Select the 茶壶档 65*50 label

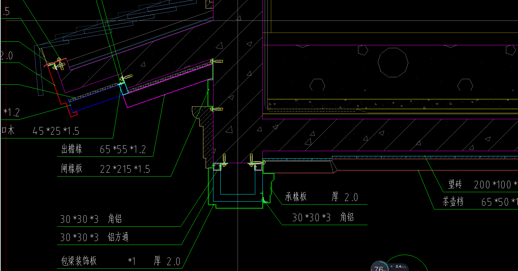(480, 202)
